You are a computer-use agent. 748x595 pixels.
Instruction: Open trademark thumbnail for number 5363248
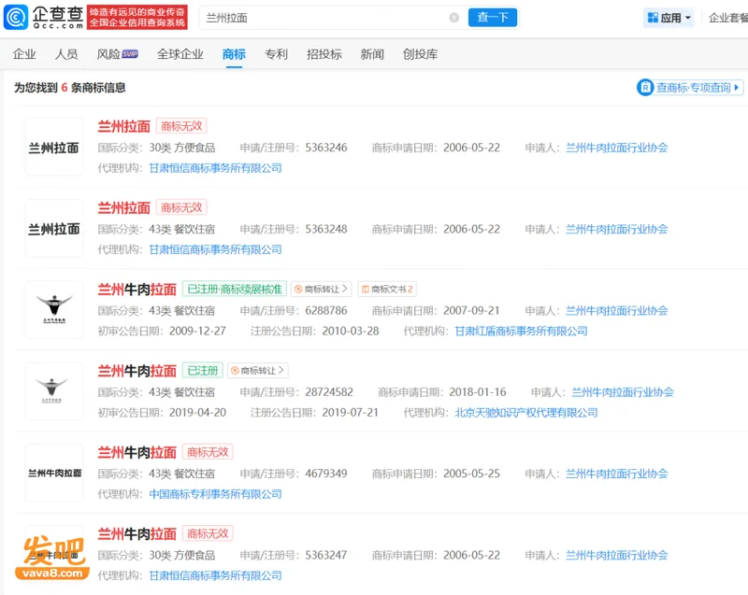(54, 229)
